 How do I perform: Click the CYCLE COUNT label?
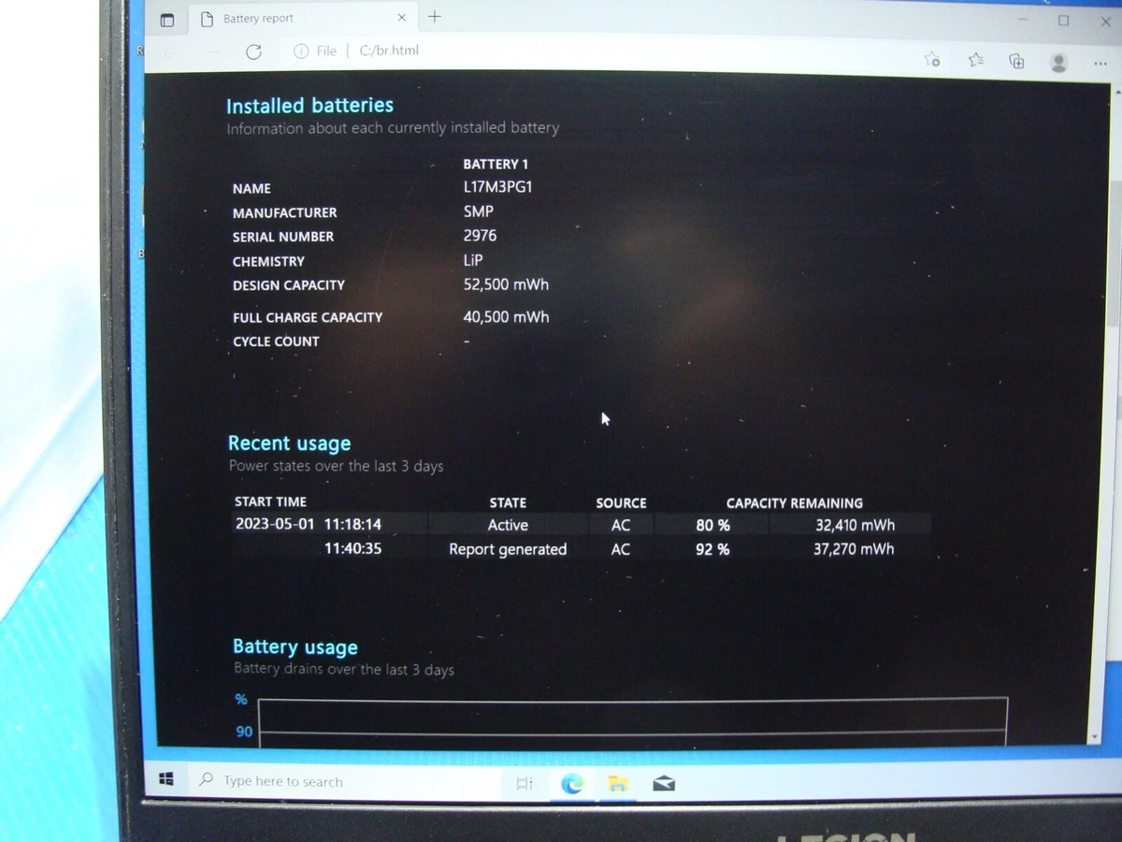pyautogui.click(x=276, y=341)
